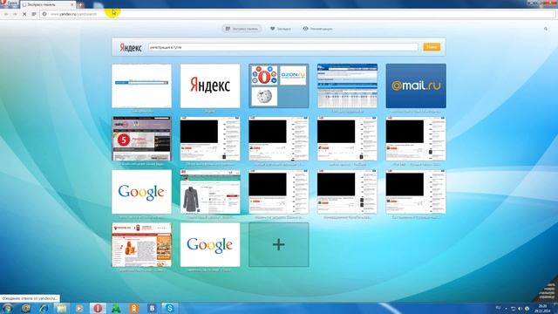Open the green A app in the taskbar
Image resolution: width=558 pixels, height=314 pixels.
tap(116, 308)
